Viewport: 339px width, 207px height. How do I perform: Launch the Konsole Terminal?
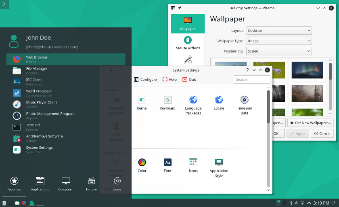click(66, 127)
